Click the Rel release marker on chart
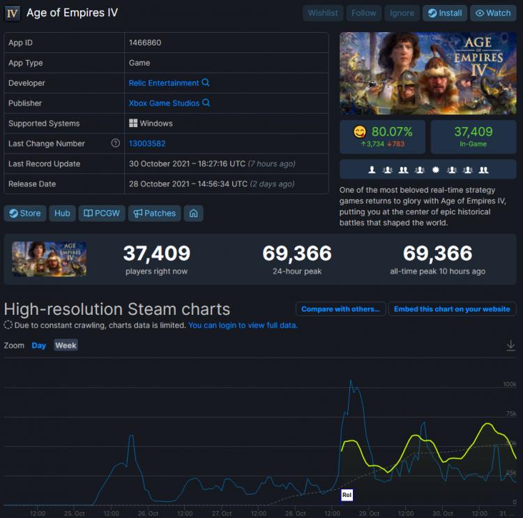 click(x=347, y=495)
